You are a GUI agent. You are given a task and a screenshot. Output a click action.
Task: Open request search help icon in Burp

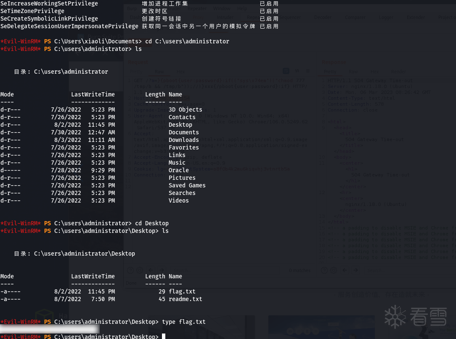tap(130, 270)
